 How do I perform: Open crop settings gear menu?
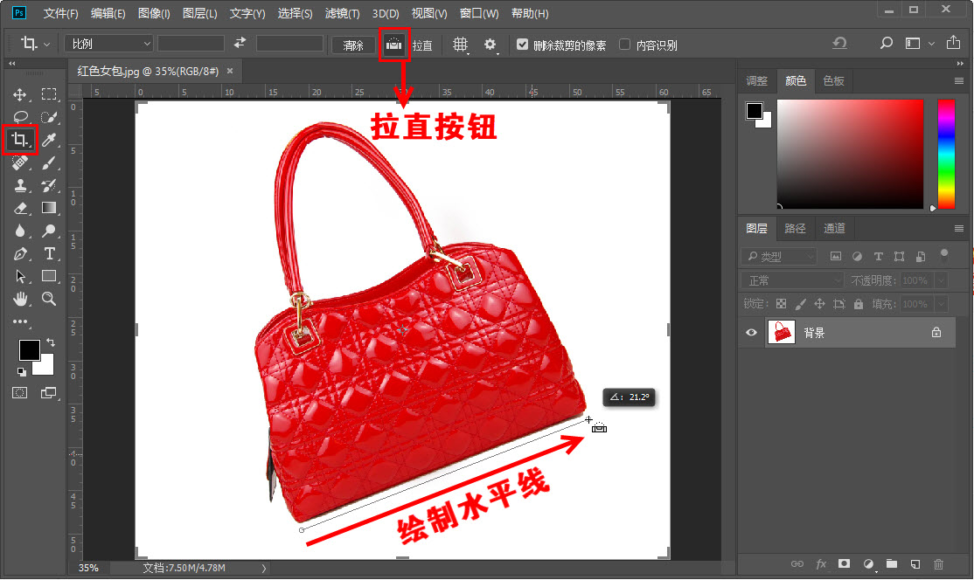click(x=490, y=45)
